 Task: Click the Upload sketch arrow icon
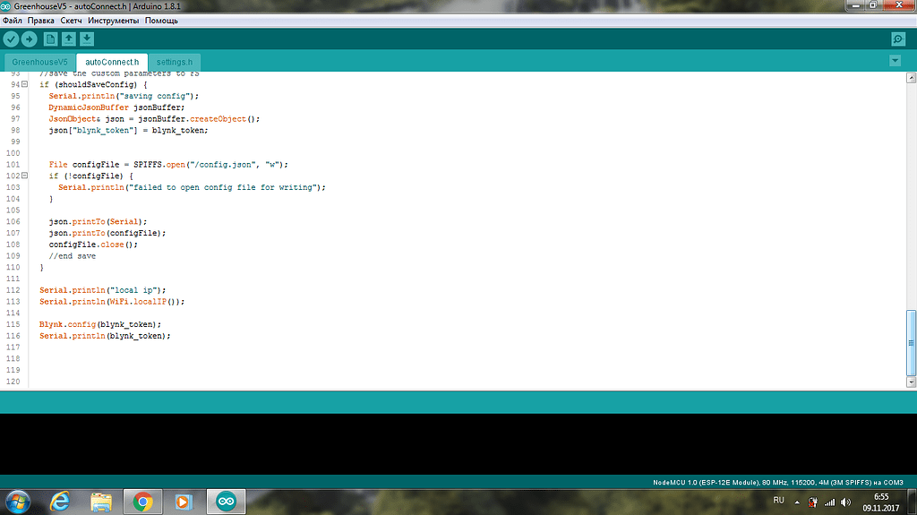click(x=30, y=39)
